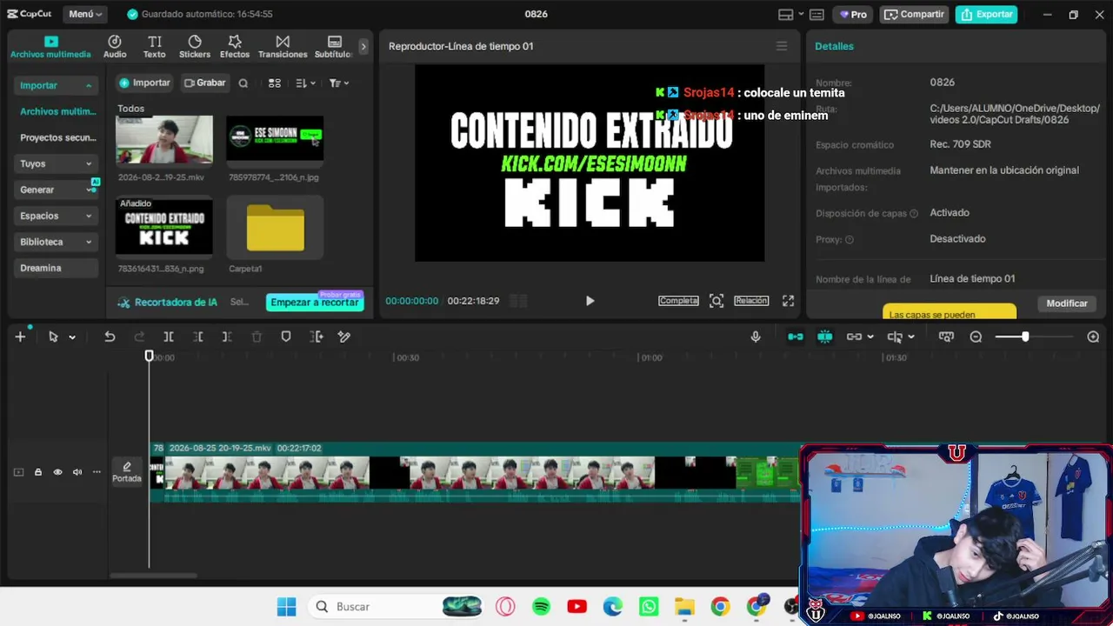Viewport: 1113px width, 626px height.
Task: Play the video in the player
Action: 590,301
